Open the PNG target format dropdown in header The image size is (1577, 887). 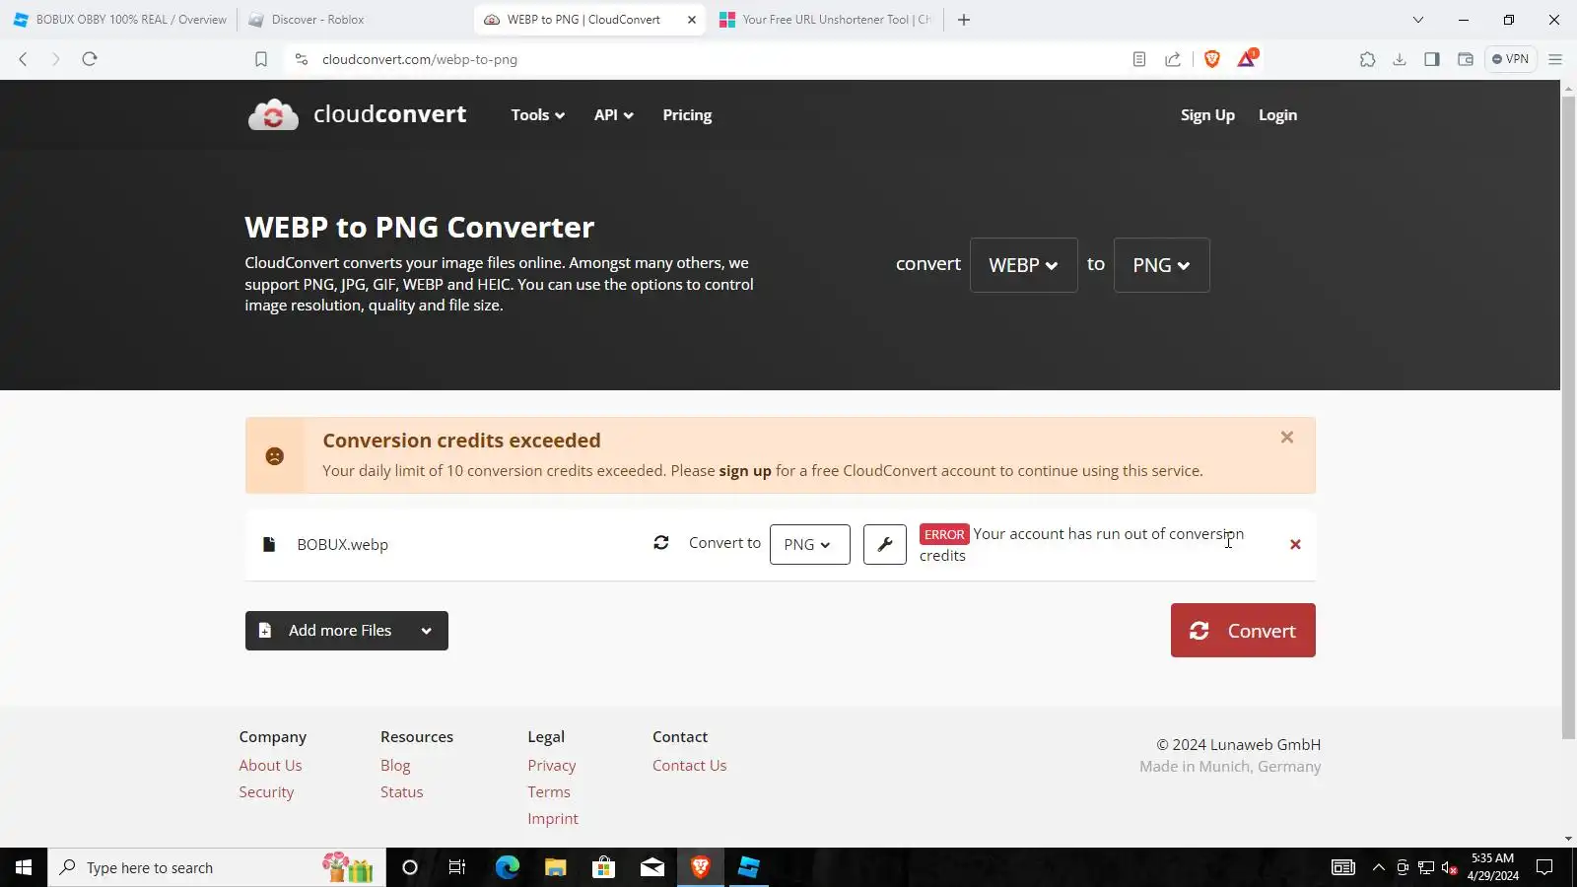[x=1161, y=265]
